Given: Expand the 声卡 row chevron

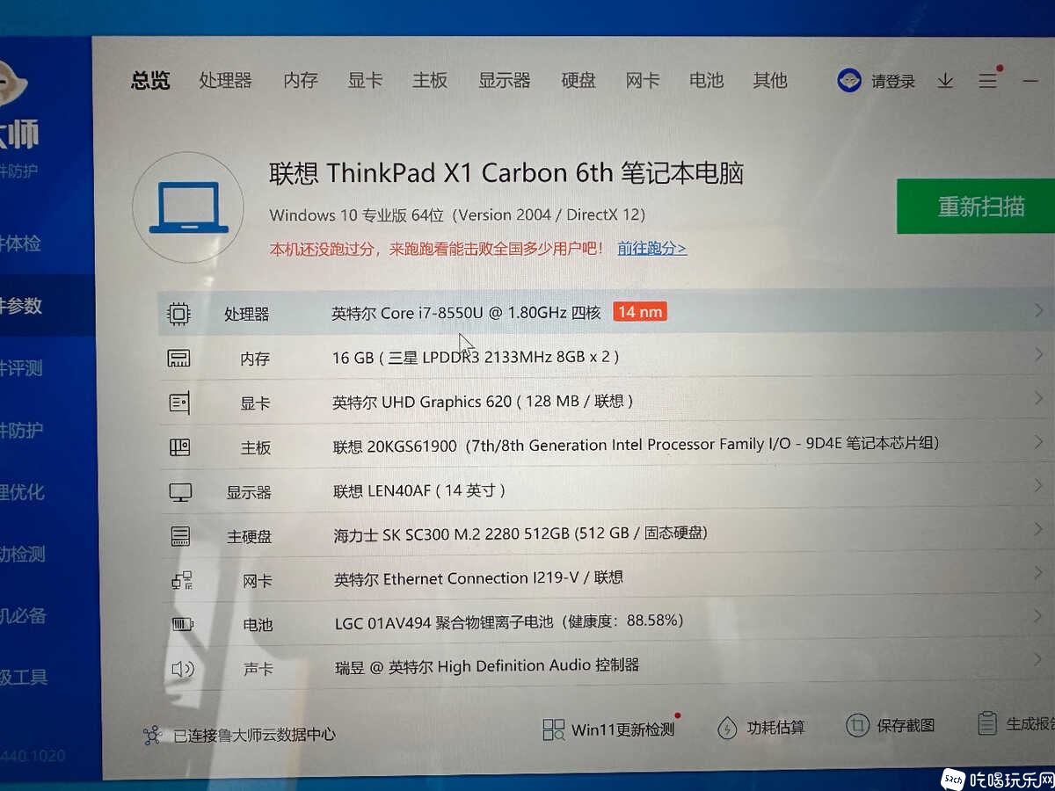Looking at the screenshot, I should pos(1039,660).
